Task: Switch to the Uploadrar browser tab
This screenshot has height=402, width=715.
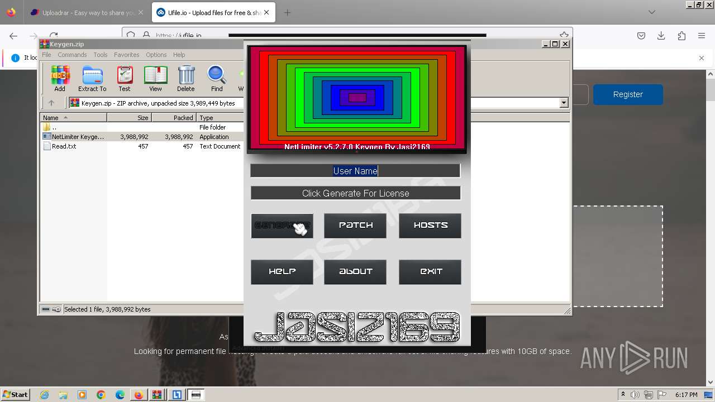Action: [87, 12]
